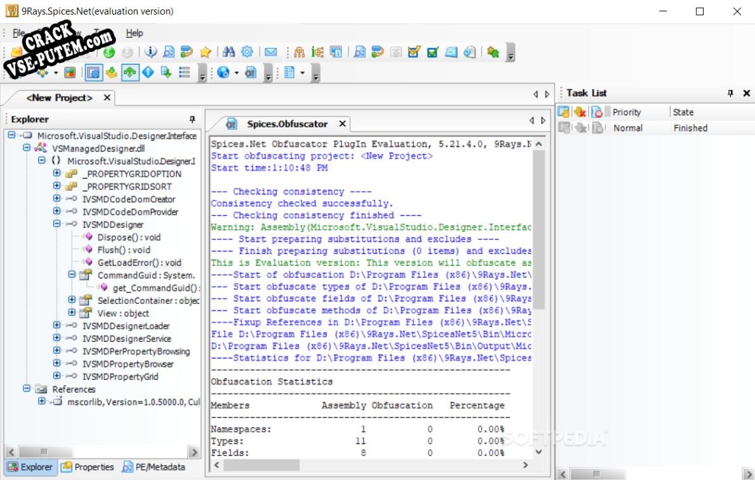This screenshot has width=755, height=480.
Task: Select the <New Project> tab
Action: pos(59,97)
